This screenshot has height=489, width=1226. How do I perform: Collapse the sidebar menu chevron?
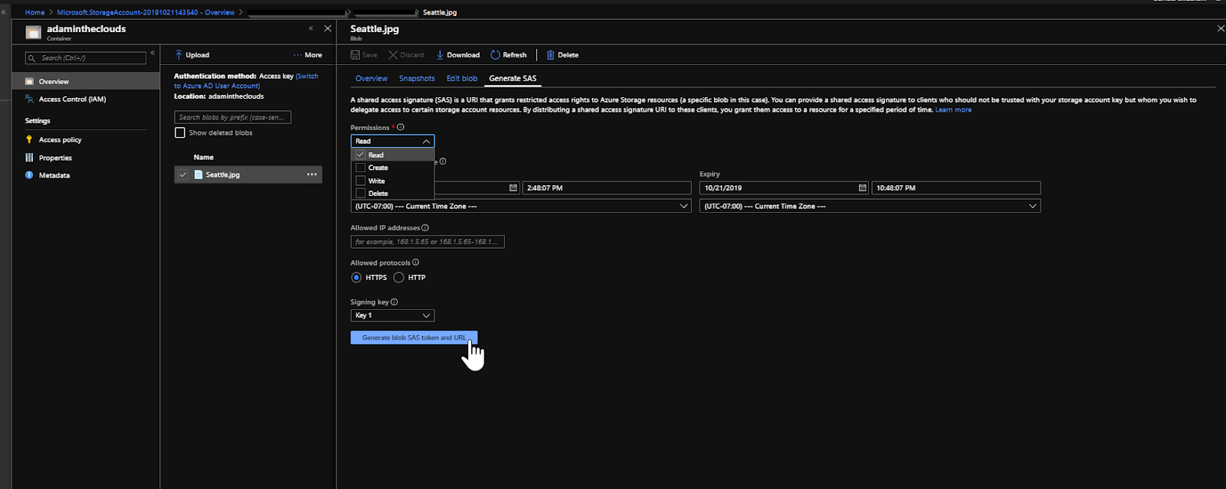(152, 53)
